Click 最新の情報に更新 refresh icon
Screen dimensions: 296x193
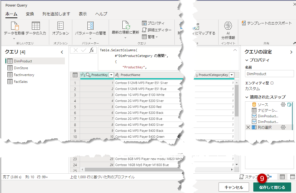click(x=126, y=25)
